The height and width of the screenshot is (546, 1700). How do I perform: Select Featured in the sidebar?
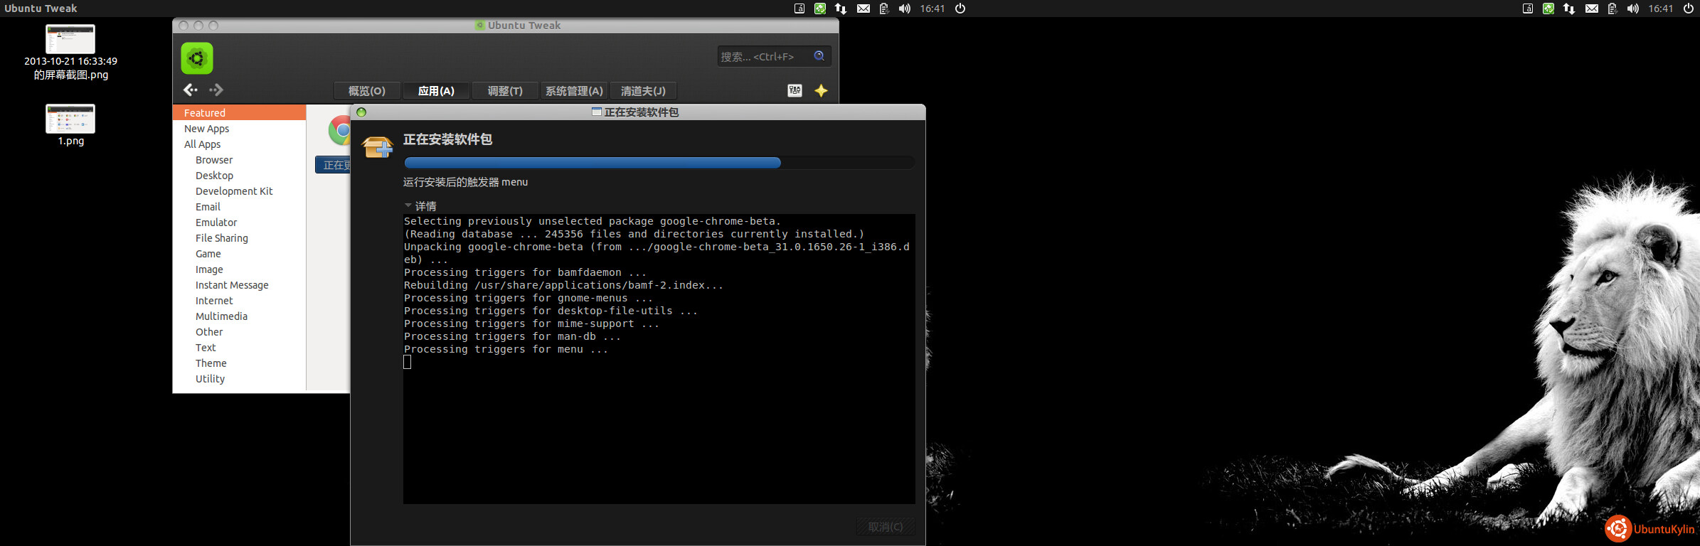click(x=205, y=113)
